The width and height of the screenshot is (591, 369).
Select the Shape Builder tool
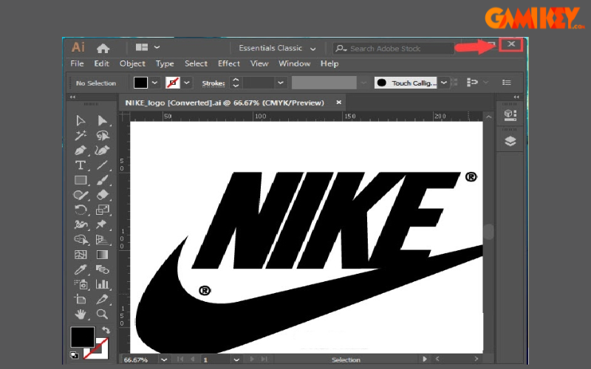coord(81,240)
